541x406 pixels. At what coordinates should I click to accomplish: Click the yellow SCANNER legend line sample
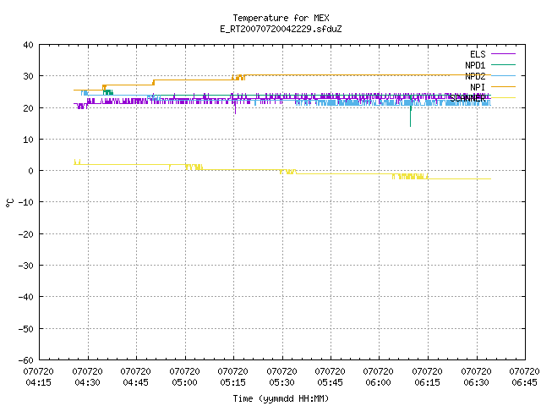tap(503, 98)
